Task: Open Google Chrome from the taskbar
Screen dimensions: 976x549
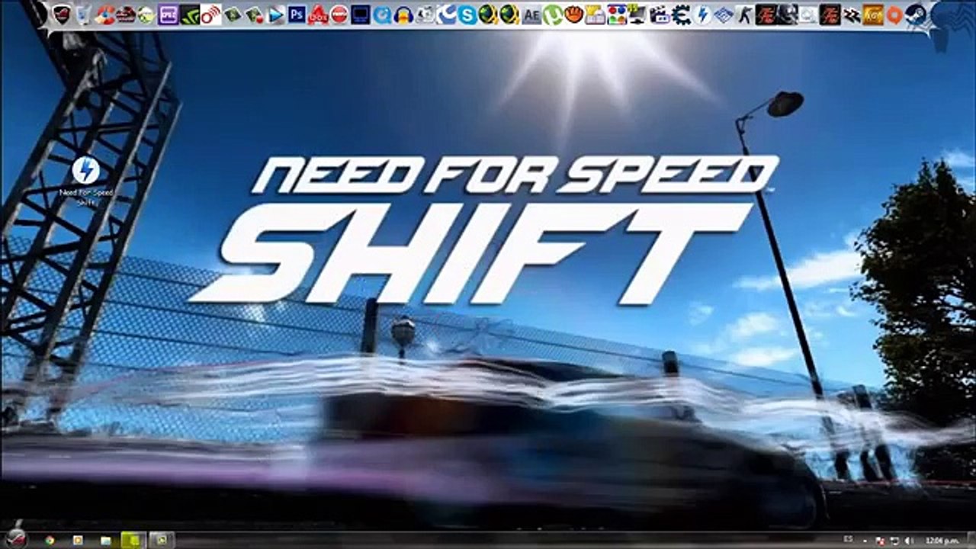Action: click(50, 541)
